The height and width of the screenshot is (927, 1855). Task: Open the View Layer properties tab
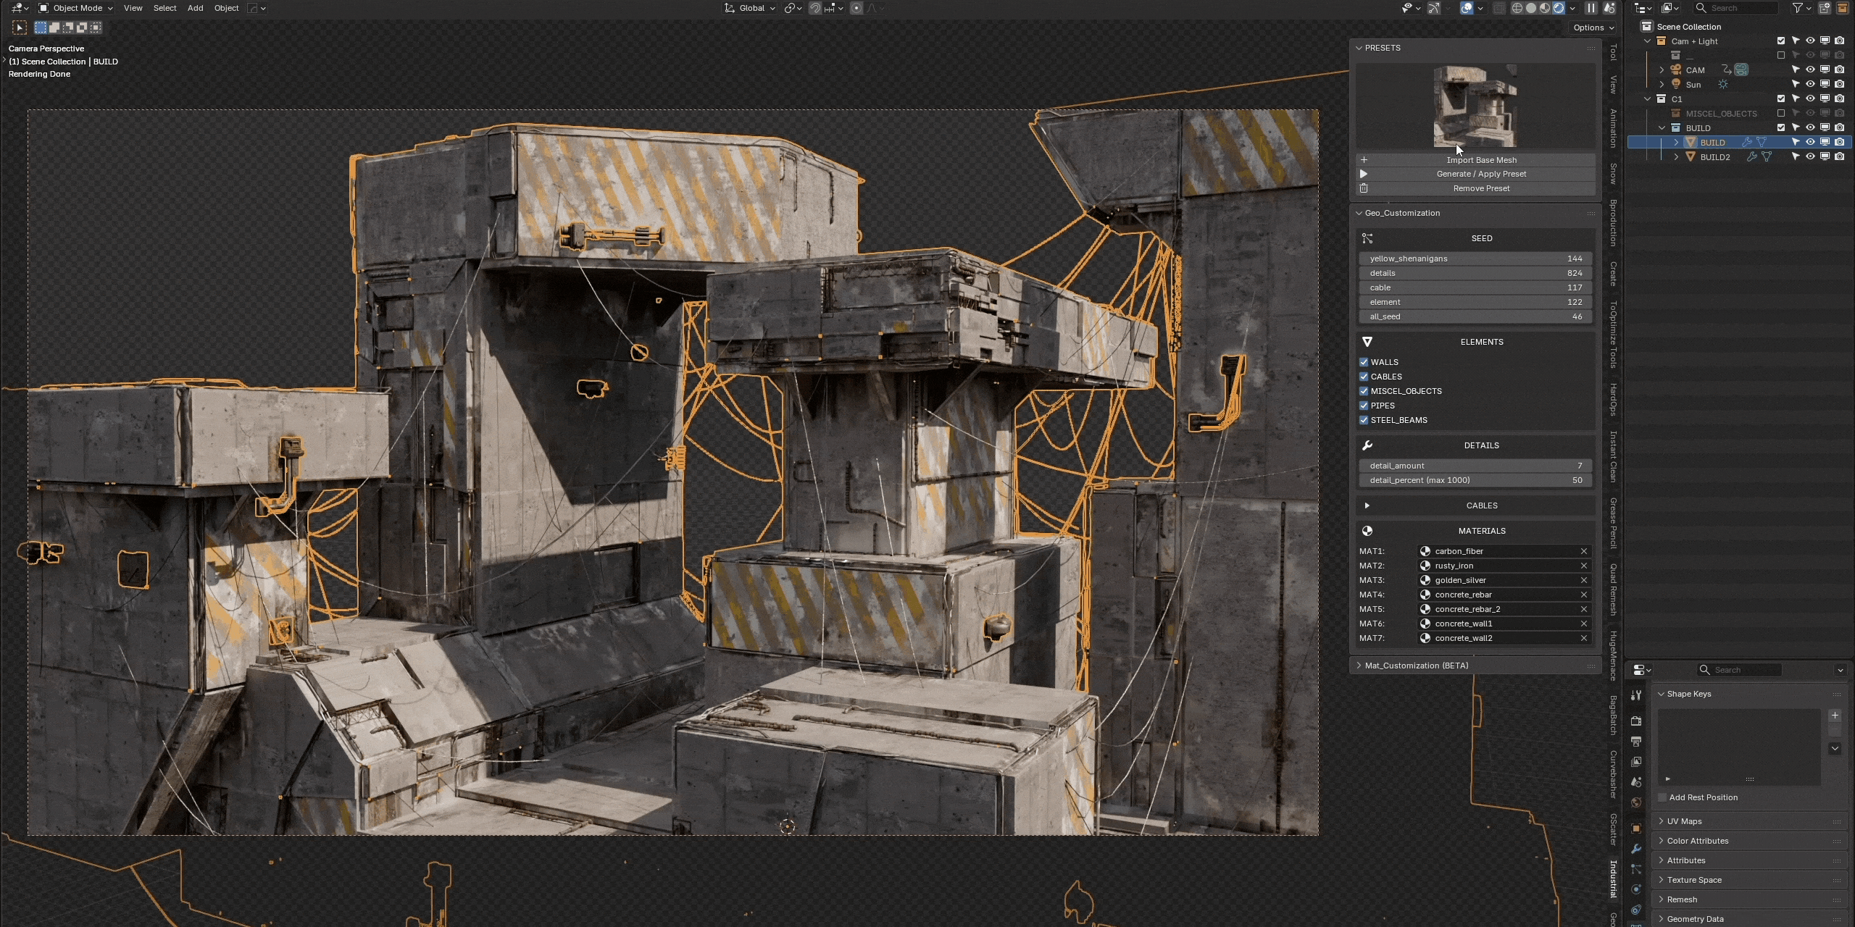click(x=1636, y=761)
